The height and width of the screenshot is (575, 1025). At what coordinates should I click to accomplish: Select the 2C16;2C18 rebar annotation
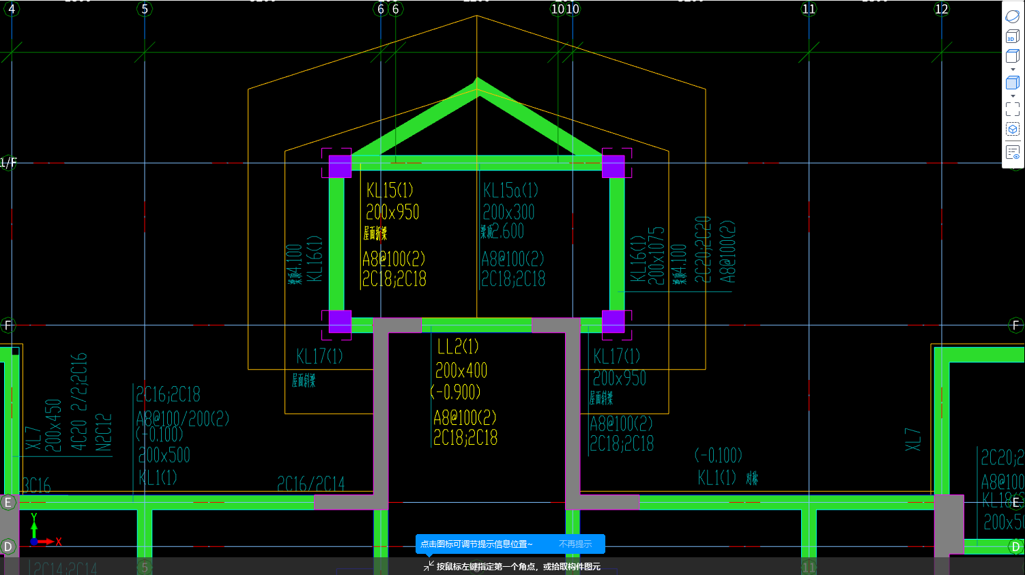168,394
